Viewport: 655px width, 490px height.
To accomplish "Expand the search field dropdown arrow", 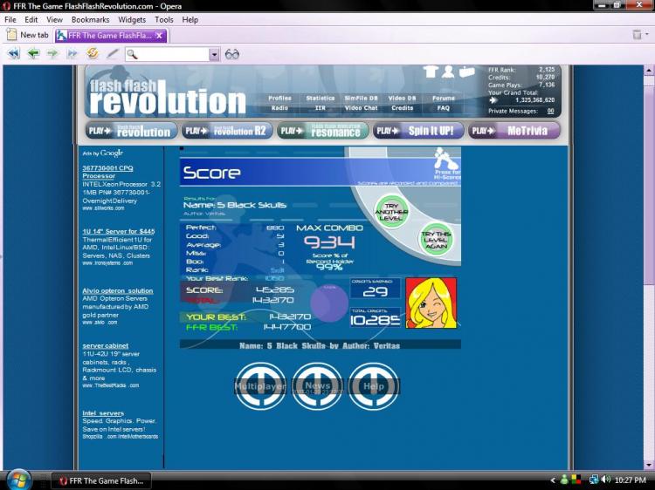I will (x=214, y=54).
